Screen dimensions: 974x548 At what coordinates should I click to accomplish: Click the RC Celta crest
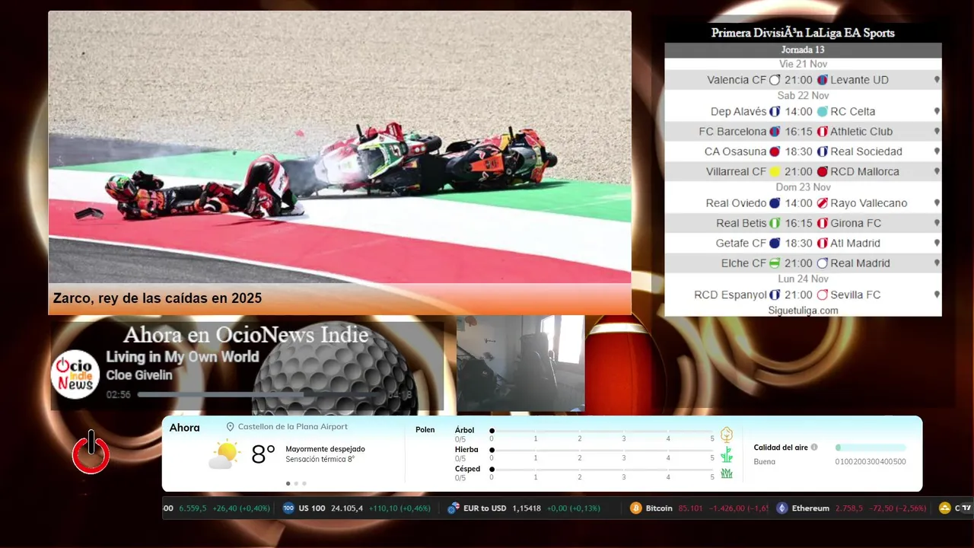(822, 111)
